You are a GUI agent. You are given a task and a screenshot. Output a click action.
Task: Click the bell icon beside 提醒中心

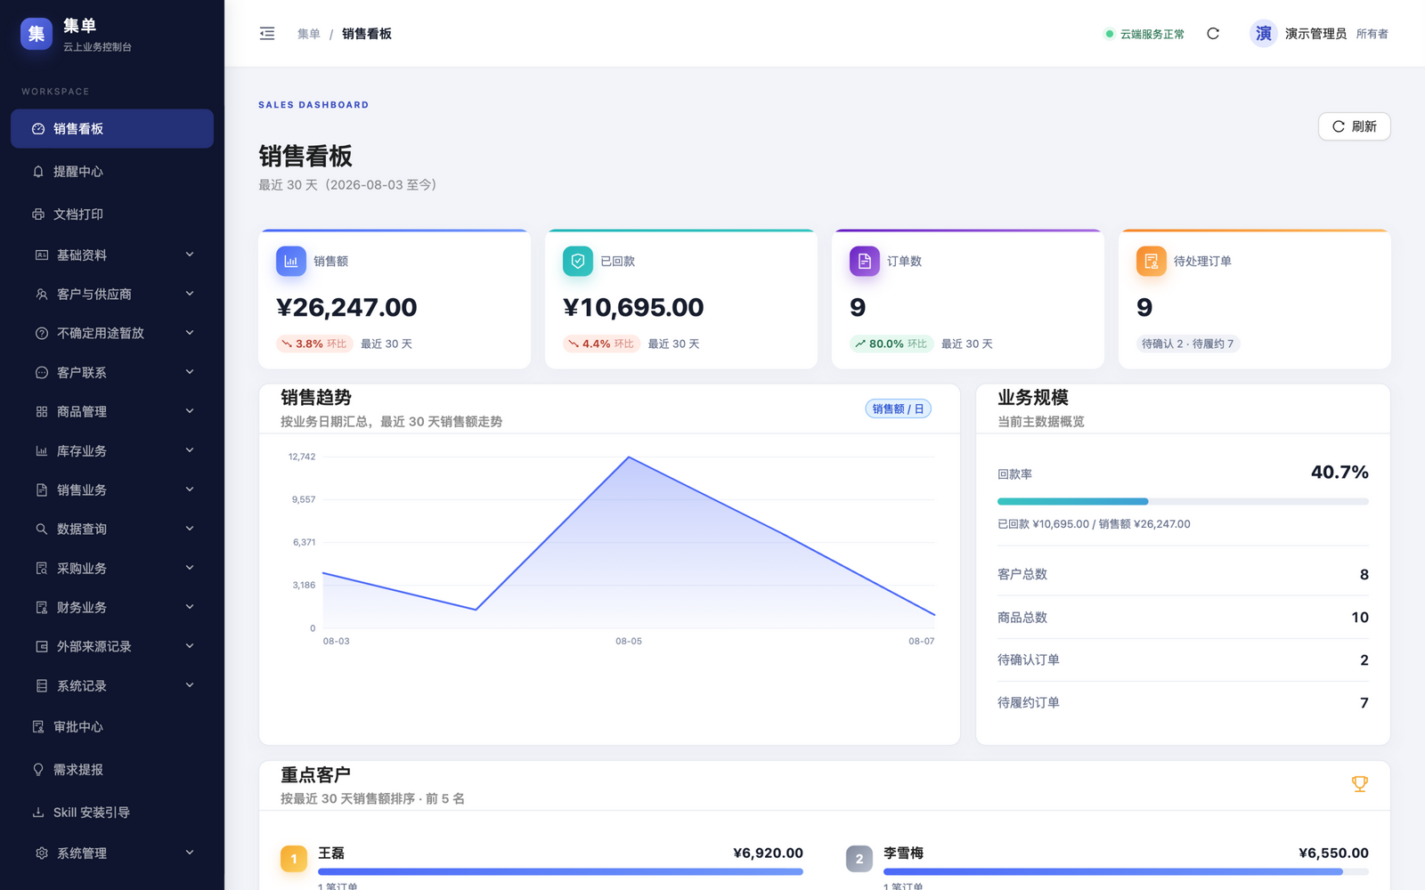38,172
